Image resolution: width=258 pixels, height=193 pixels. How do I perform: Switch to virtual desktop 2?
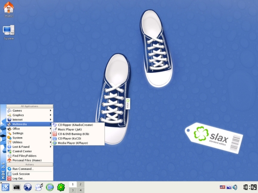[x=80, y=184]
